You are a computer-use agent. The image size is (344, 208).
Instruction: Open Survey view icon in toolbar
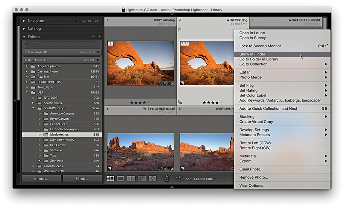click(142, 179)
